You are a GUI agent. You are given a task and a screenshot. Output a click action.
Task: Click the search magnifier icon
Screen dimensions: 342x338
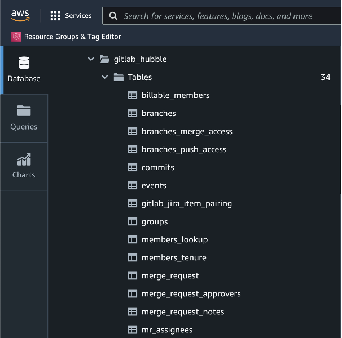pos(113,16)
